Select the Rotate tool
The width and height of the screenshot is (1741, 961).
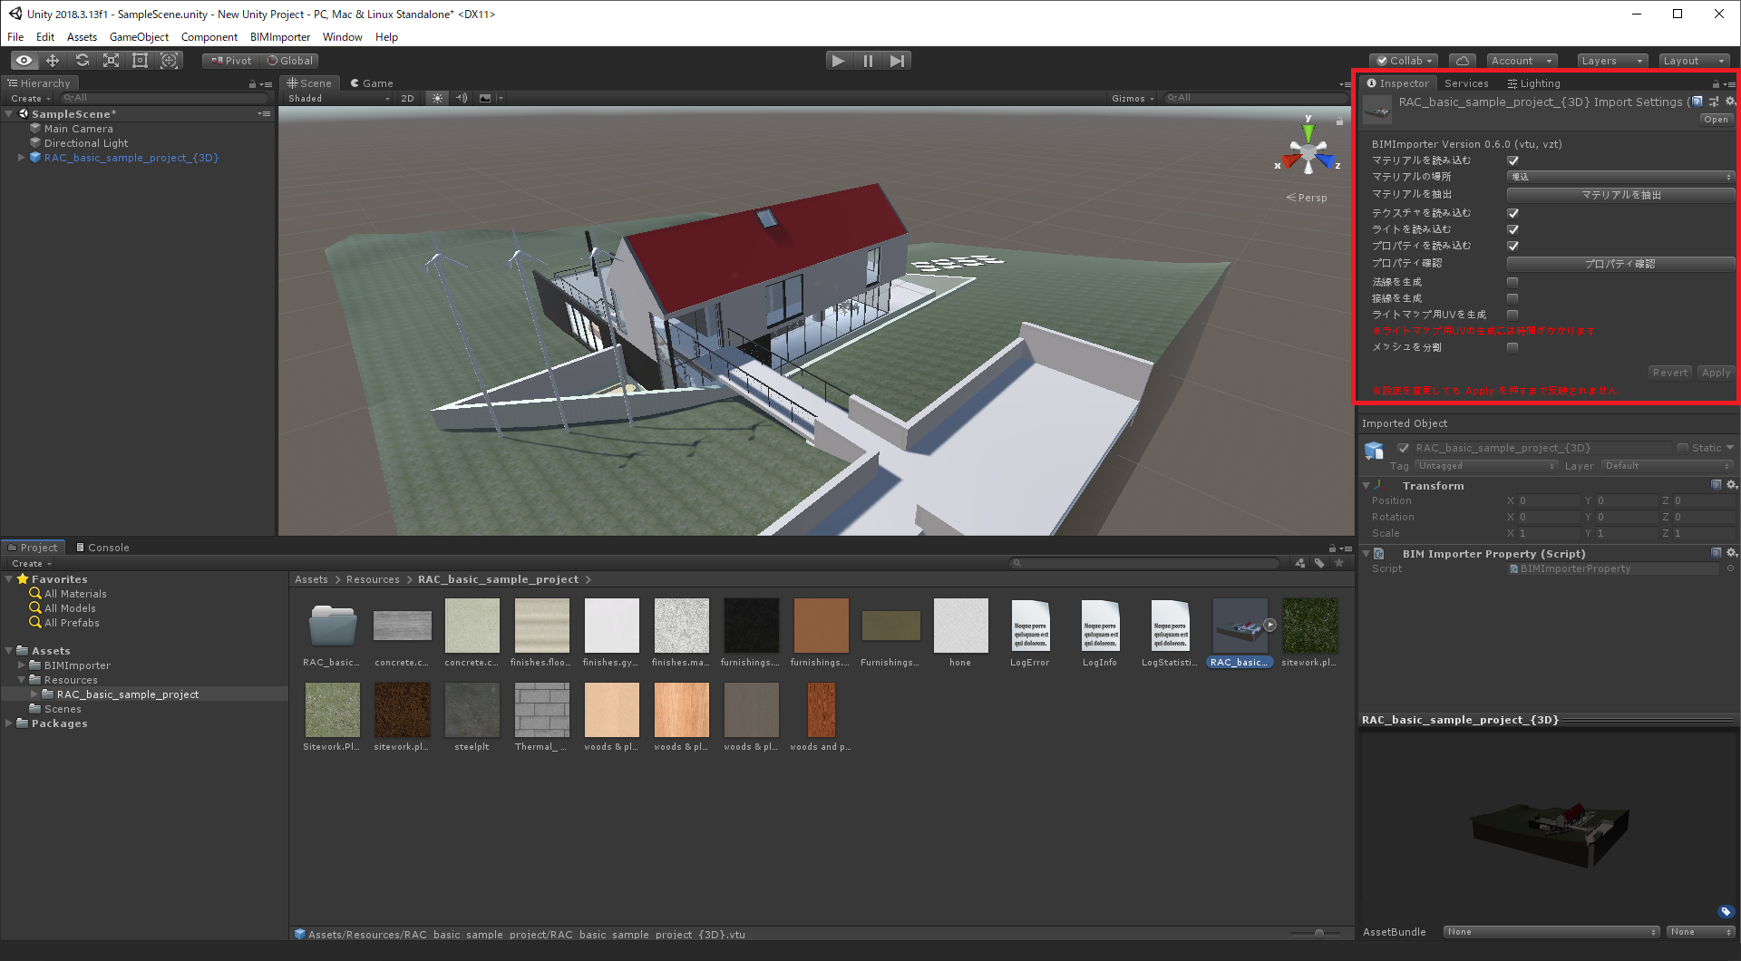(82, 60)
